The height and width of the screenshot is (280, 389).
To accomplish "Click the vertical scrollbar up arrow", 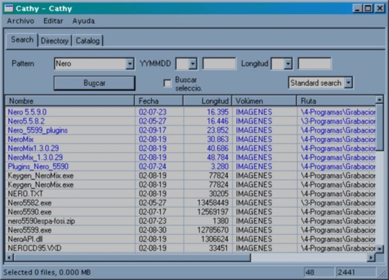I will 379,100.
